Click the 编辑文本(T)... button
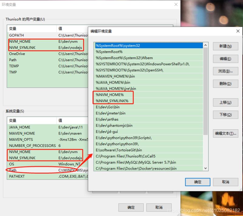 [225, 133]
